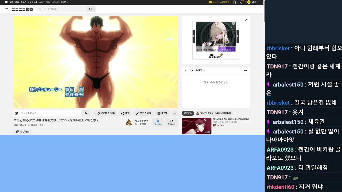Click the ニコニ広告 button
Image resolution: width=342 pixels, height=192 pixels.
coord(143,113)
